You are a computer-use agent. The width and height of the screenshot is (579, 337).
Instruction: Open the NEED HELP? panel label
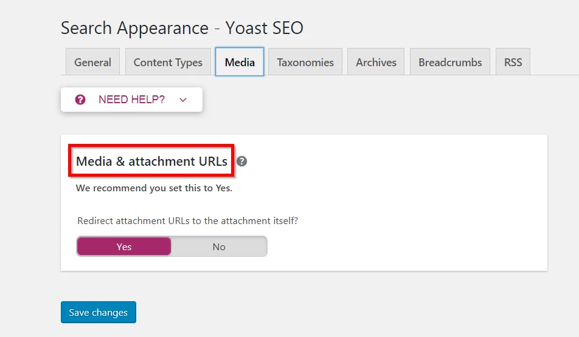pyautogui.click(x=131, y=100)
